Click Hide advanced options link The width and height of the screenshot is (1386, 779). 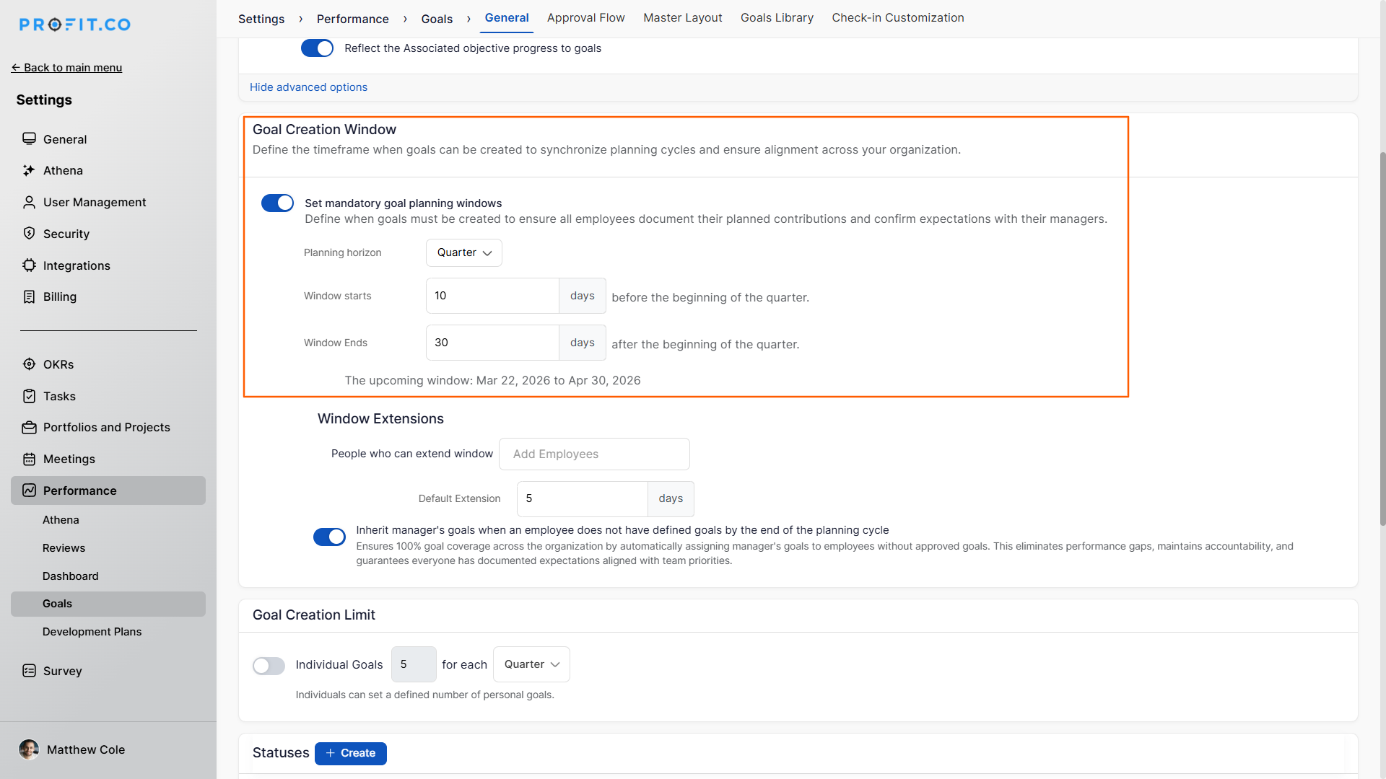point(308,87)
